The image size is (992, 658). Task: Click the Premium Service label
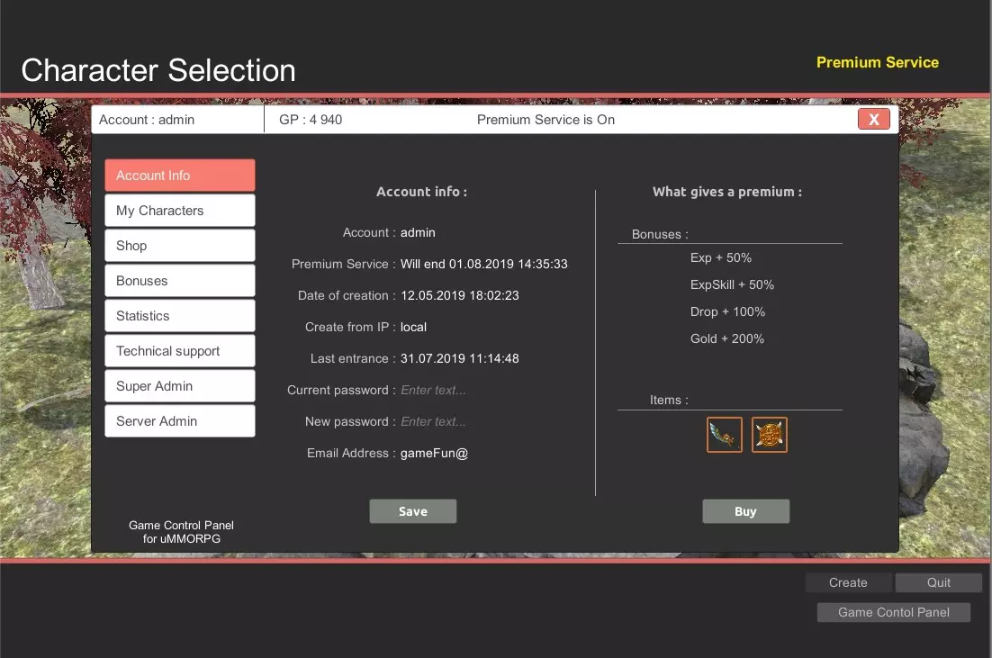(877, 62)
